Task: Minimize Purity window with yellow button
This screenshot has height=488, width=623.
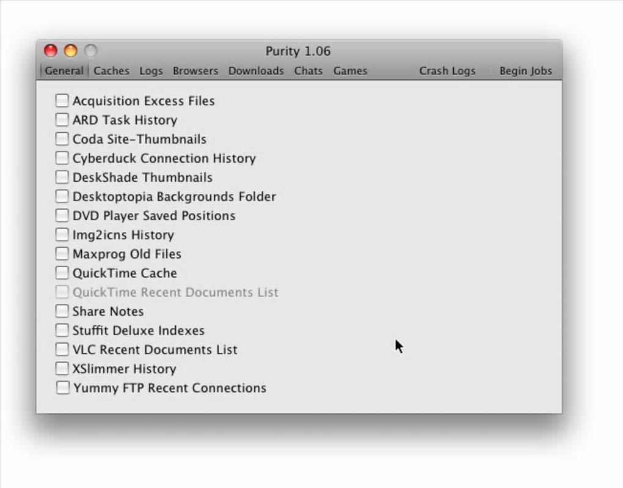Action: click(71, 51)
